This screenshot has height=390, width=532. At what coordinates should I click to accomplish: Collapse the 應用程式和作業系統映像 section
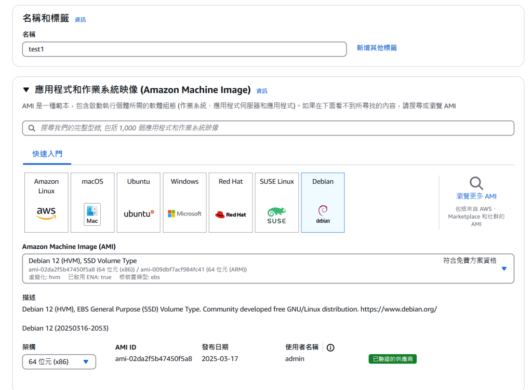(26, 90)
